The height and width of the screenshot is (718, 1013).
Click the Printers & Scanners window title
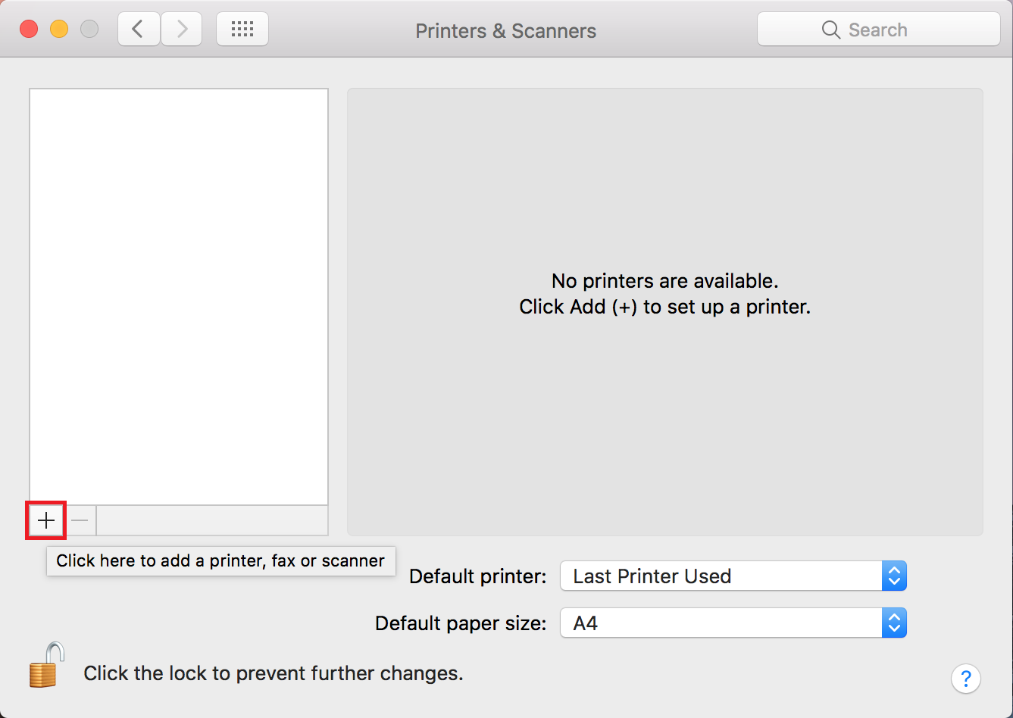[506, 31]
